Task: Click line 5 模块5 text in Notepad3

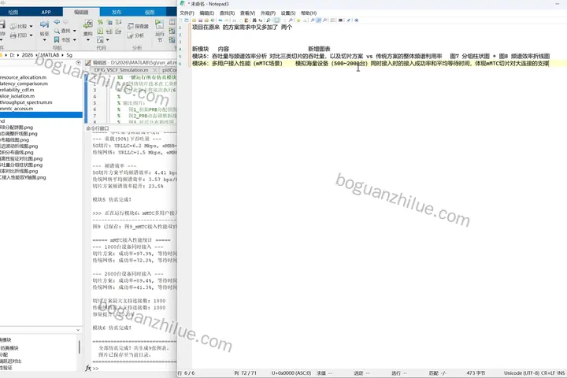Action: 200,56
